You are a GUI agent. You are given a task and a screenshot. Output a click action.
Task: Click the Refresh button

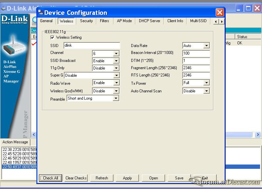click(x=102, y=178)
